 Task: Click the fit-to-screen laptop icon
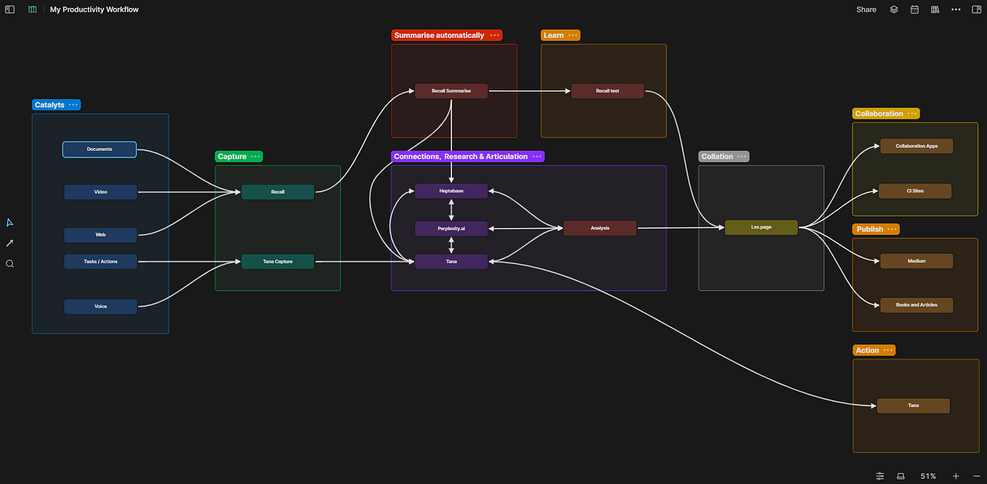[901, 476]
